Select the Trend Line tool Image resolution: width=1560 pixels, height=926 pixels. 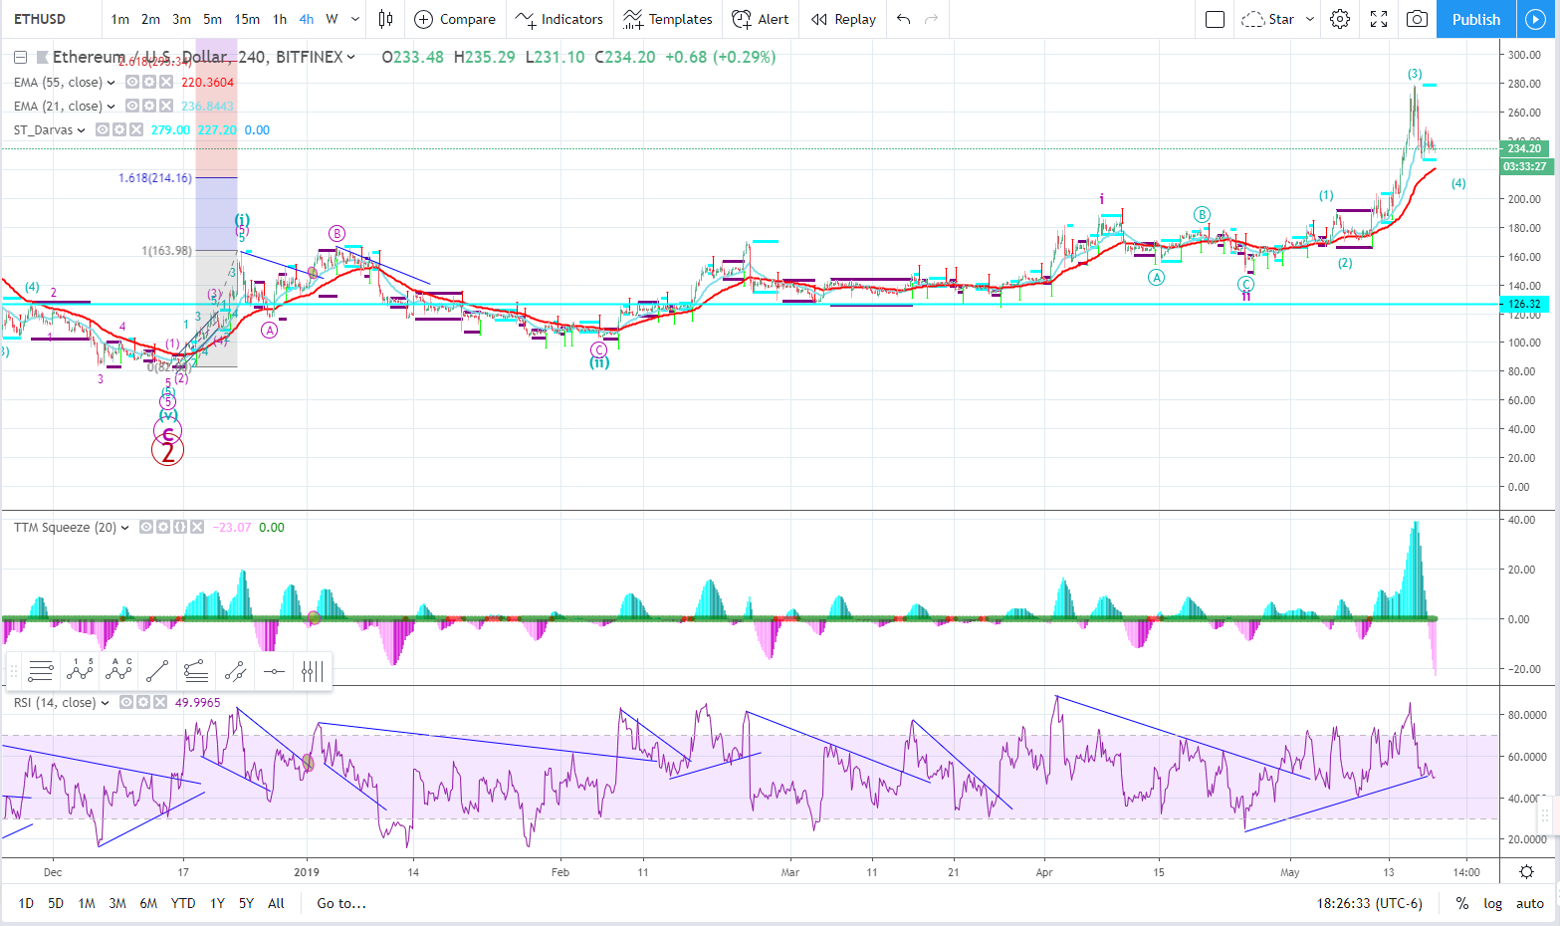tap(157, 671)
